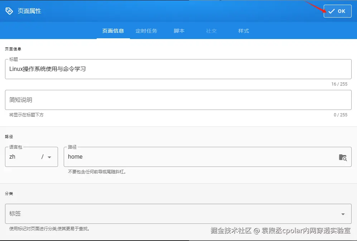Viewport: 357px width, 241px height.
Task: Click the 分类 section heading
Action: point(9,194)
